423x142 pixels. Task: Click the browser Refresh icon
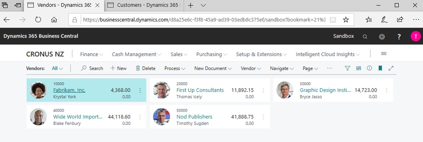[38, 20]
